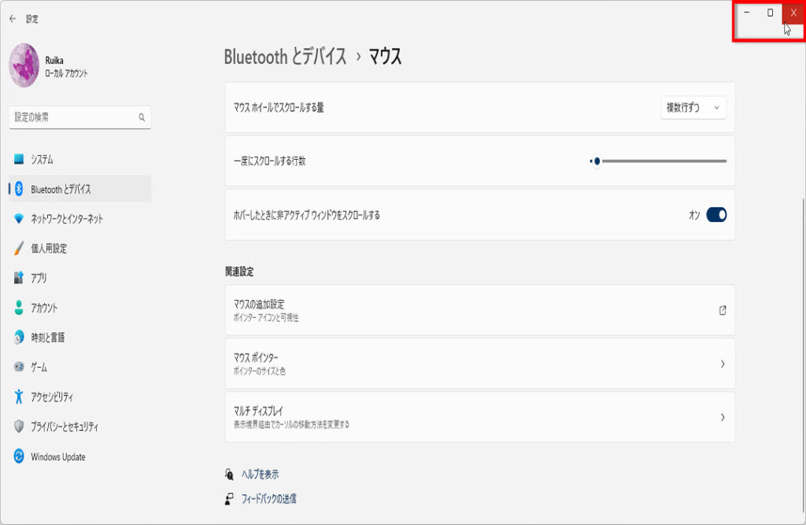806x525 pixels.
Task: Open マウスの追加設定 external link row
Action: point(479,310)
